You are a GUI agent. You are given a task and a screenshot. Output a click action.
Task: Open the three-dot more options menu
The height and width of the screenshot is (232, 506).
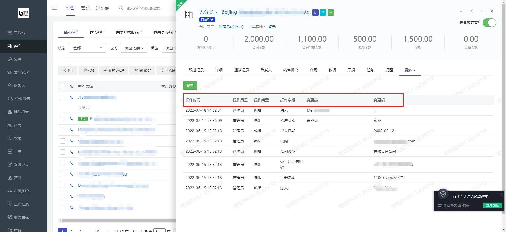462,11
